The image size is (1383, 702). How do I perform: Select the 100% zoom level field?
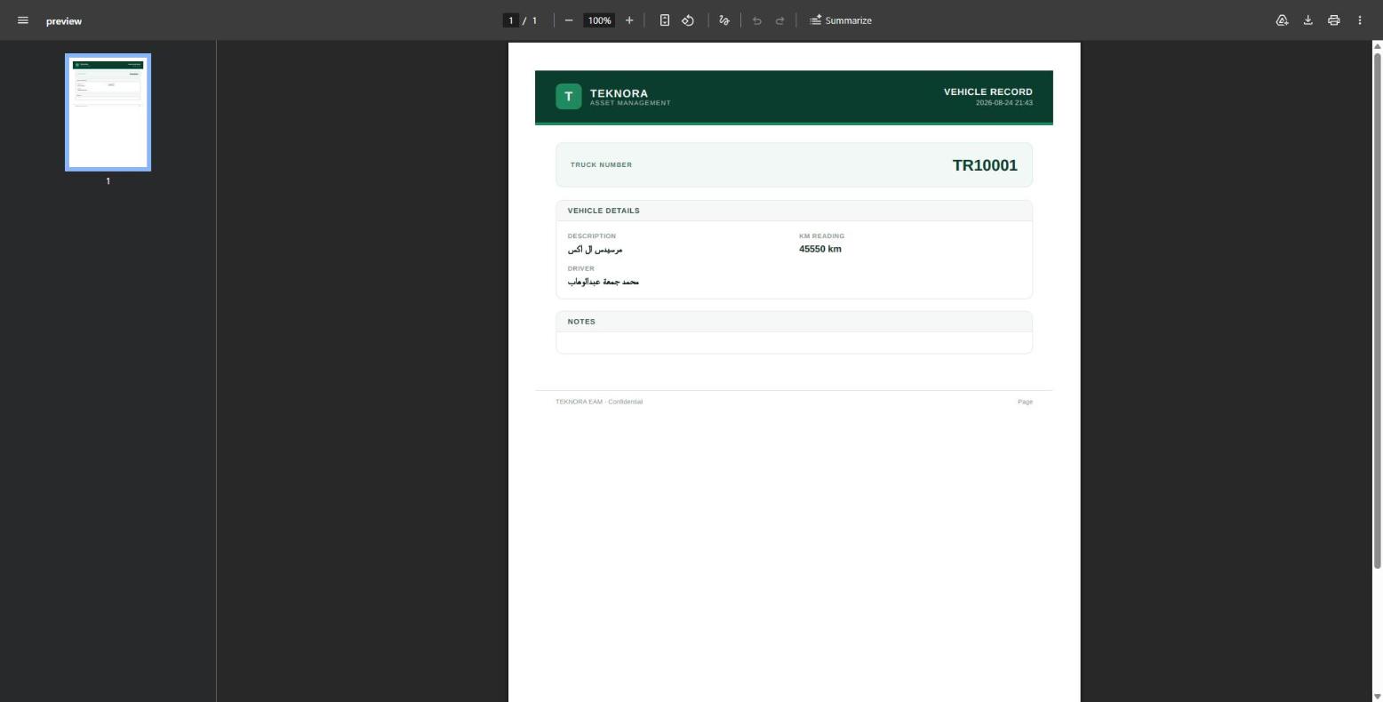pos(600,20)
